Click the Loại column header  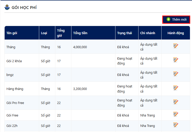coord(44,33)
